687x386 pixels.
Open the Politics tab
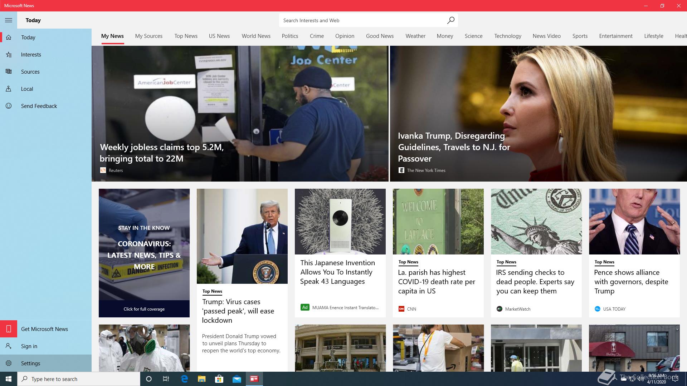click(290, 36)
